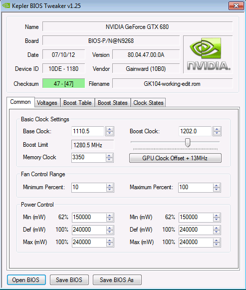This screenshot has width=246, height=290.
Task: Decrease Base Clock with the down arrow
Action: (x=110, y=133)
